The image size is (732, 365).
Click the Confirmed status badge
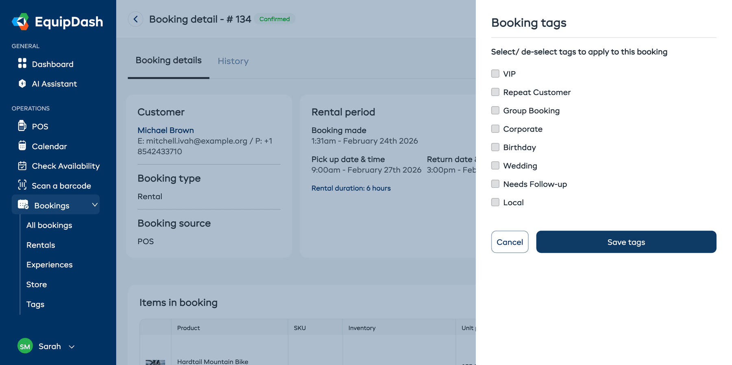tap(274, 19)
